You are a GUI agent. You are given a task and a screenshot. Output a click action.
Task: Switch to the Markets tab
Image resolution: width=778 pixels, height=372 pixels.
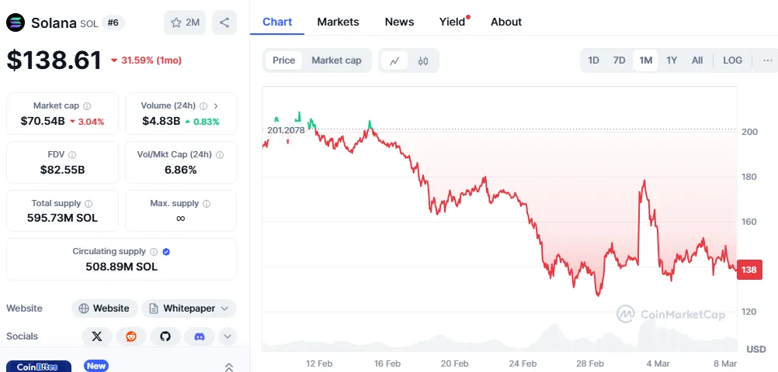pos(338,22)
